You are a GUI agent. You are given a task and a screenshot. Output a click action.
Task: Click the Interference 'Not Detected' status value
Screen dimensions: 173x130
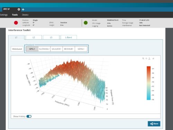click(x=145, y=25)
